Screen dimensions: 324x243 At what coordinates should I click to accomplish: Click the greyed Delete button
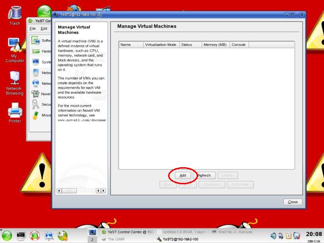[x=227, y=175]
